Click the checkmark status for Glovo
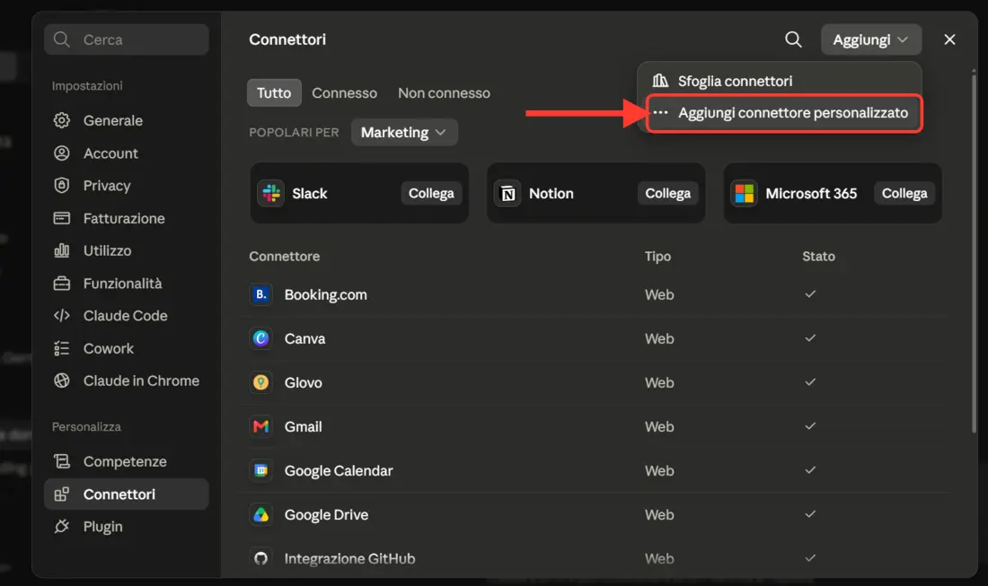The width and height of the screenshot is (988, 586). click(810, 382)
